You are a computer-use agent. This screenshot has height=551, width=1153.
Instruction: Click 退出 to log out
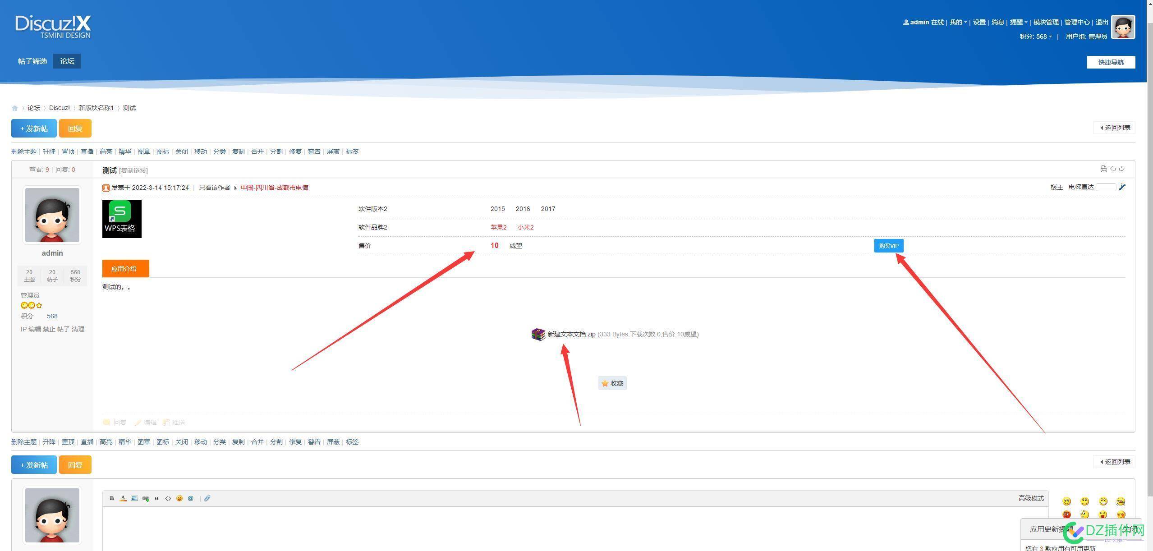[x=1102, y=22]
